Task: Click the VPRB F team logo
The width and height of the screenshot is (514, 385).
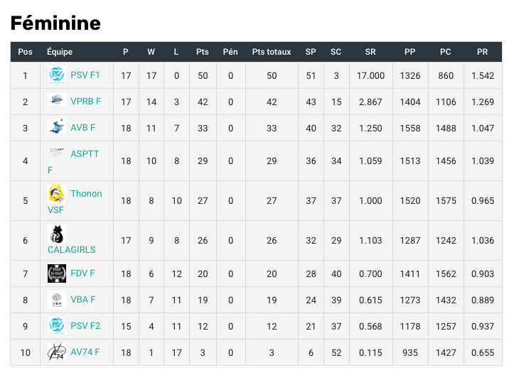Action: coord(57,99)
